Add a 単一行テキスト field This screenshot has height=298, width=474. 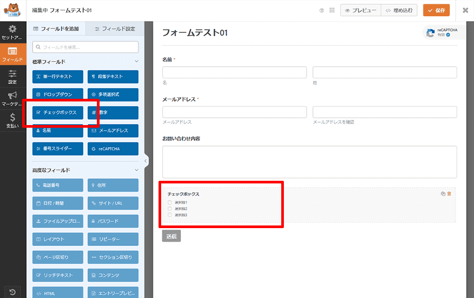pyautogui.click(x=58, y=77)
